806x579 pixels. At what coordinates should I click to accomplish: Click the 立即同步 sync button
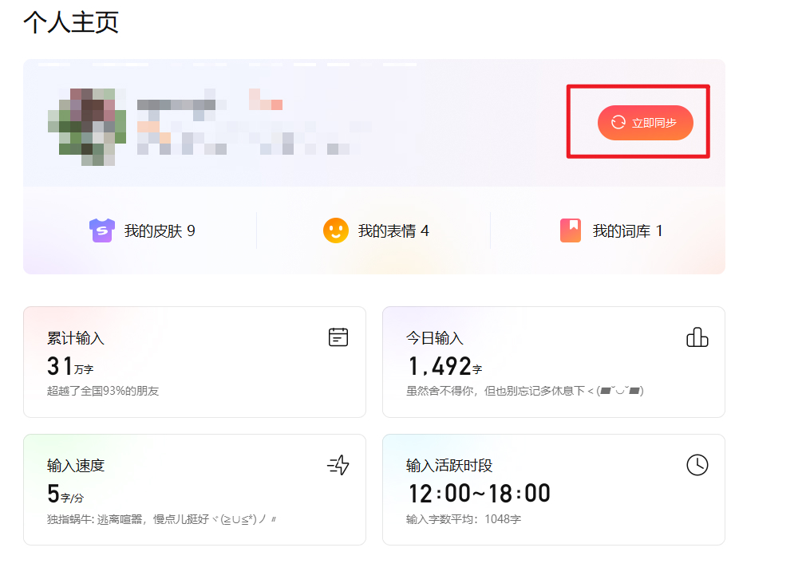pyautogui.click(x=645, y=123)
